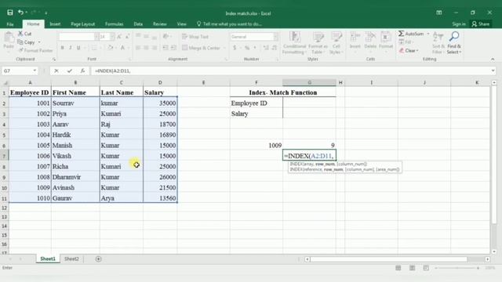
Task: Click the Select All corner triangle
Action: pos(5,82)
